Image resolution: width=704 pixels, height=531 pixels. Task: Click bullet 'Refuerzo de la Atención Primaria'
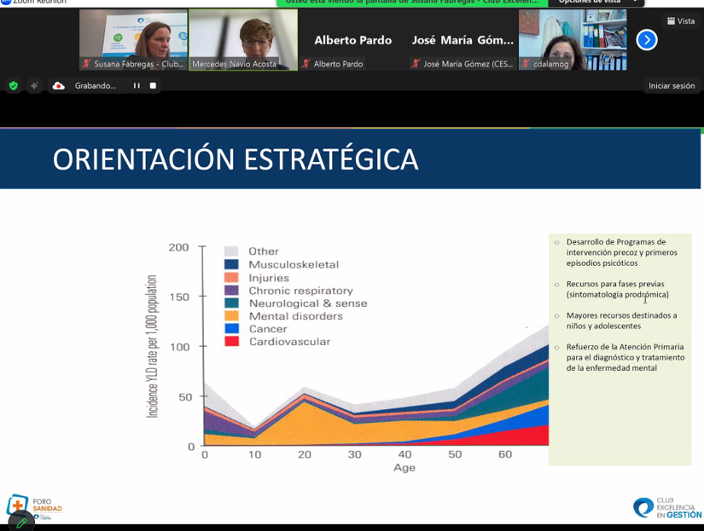tap(625, 357)
